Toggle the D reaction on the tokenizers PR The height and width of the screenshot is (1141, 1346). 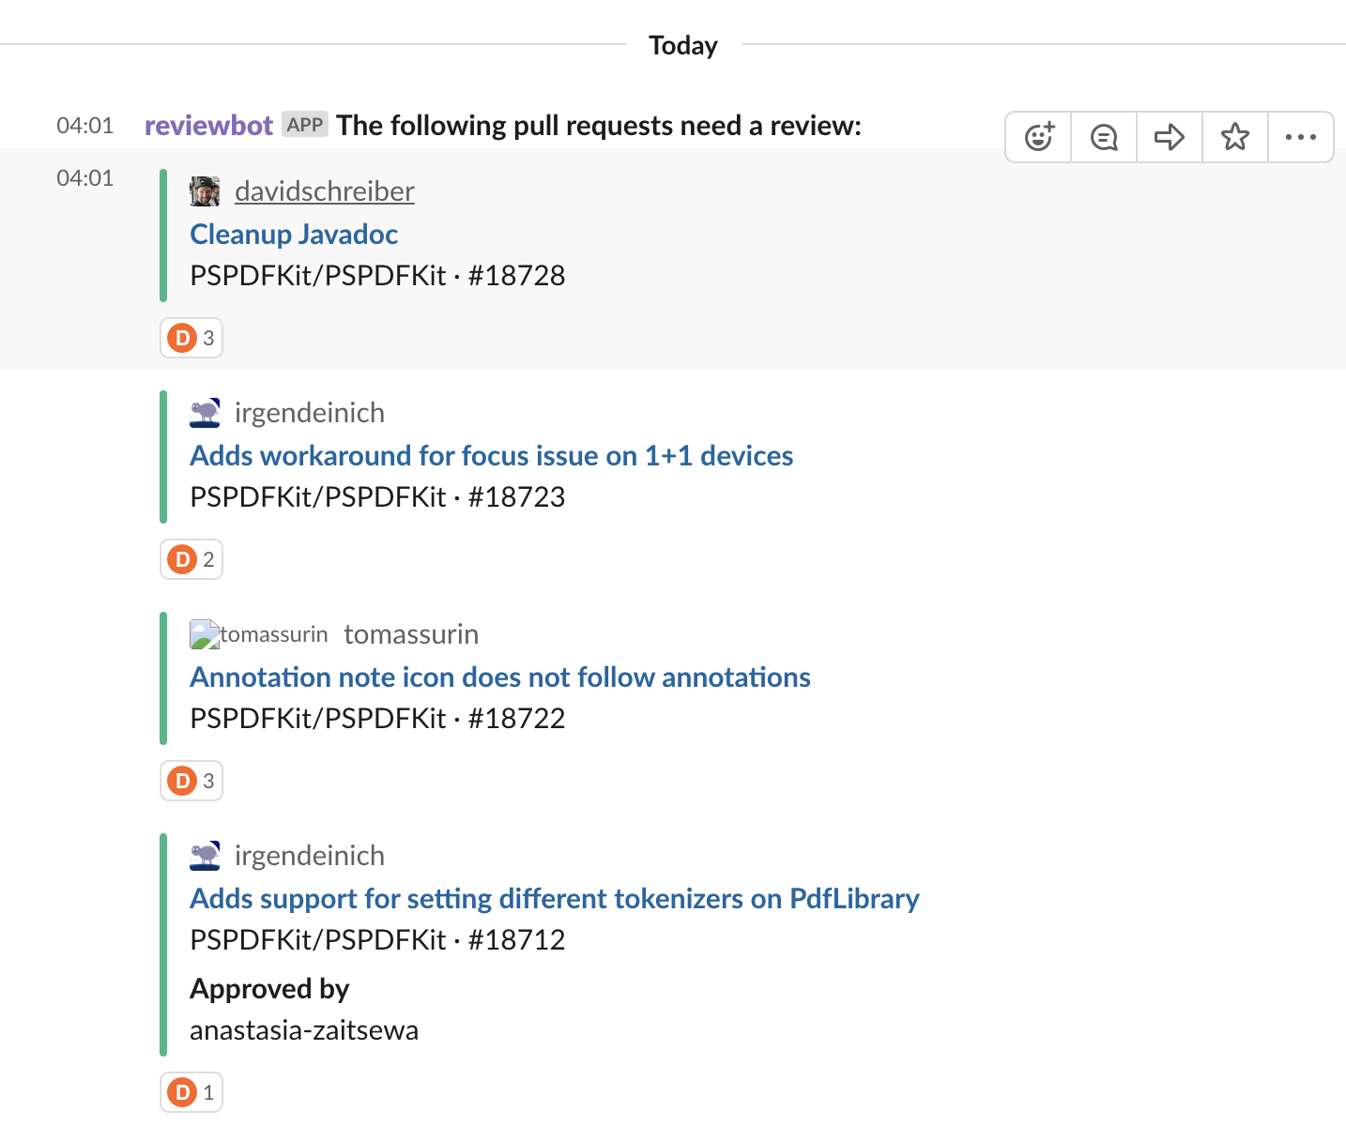coord(191,1091)
